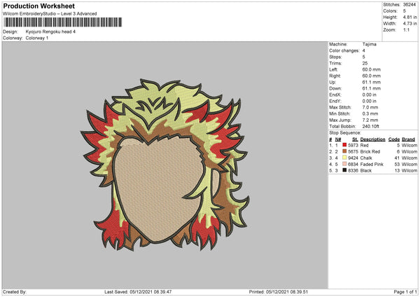Select the Width value '4.73 in'
This screenshot has width=420, height=297.
[x=409, y=24]
